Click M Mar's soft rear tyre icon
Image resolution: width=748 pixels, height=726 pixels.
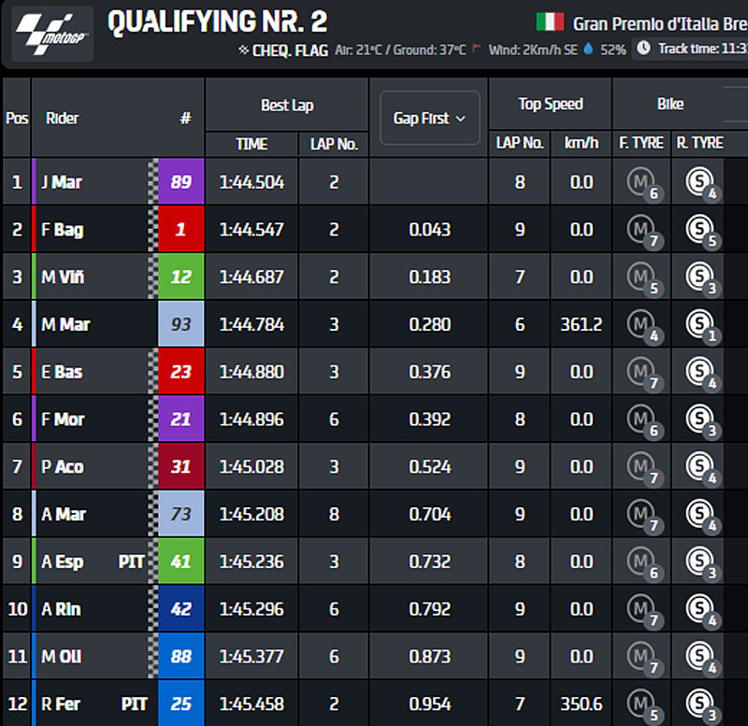pyautogui.click(x=698, y=324)
